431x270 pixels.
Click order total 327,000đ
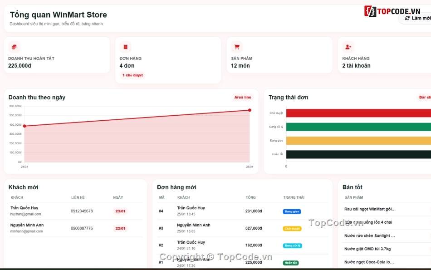pyautogui.click(x=254, y=228)
